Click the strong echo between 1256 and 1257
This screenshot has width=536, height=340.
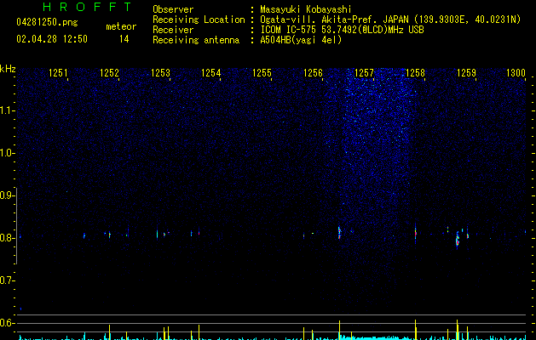339,233
